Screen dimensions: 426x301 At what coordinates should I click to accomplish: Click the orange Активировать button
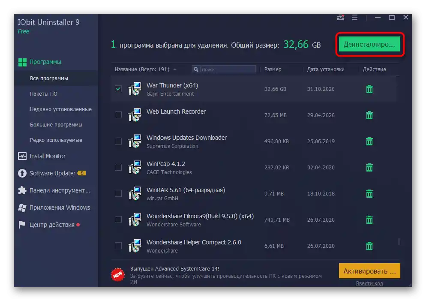[x=369, y=271]
